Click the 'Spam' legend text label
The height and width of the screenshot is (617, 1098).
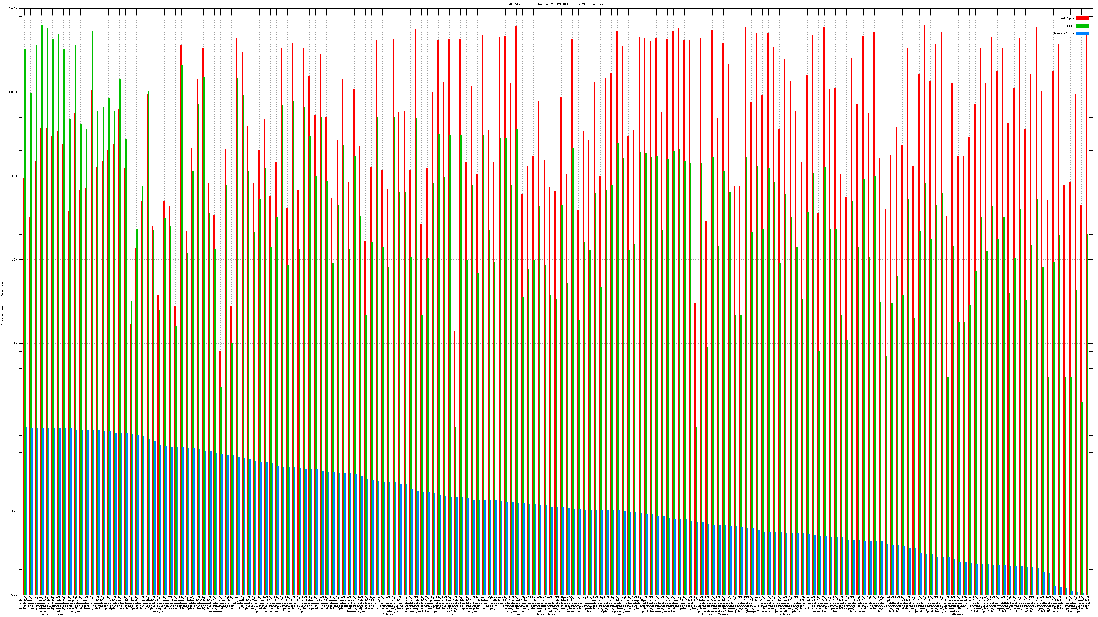point(1071,26)
